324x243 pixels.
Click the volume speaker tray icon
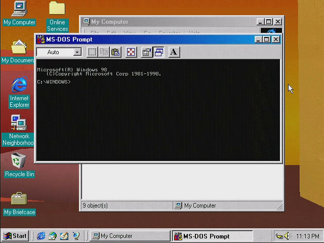click(x=288, y=236)
